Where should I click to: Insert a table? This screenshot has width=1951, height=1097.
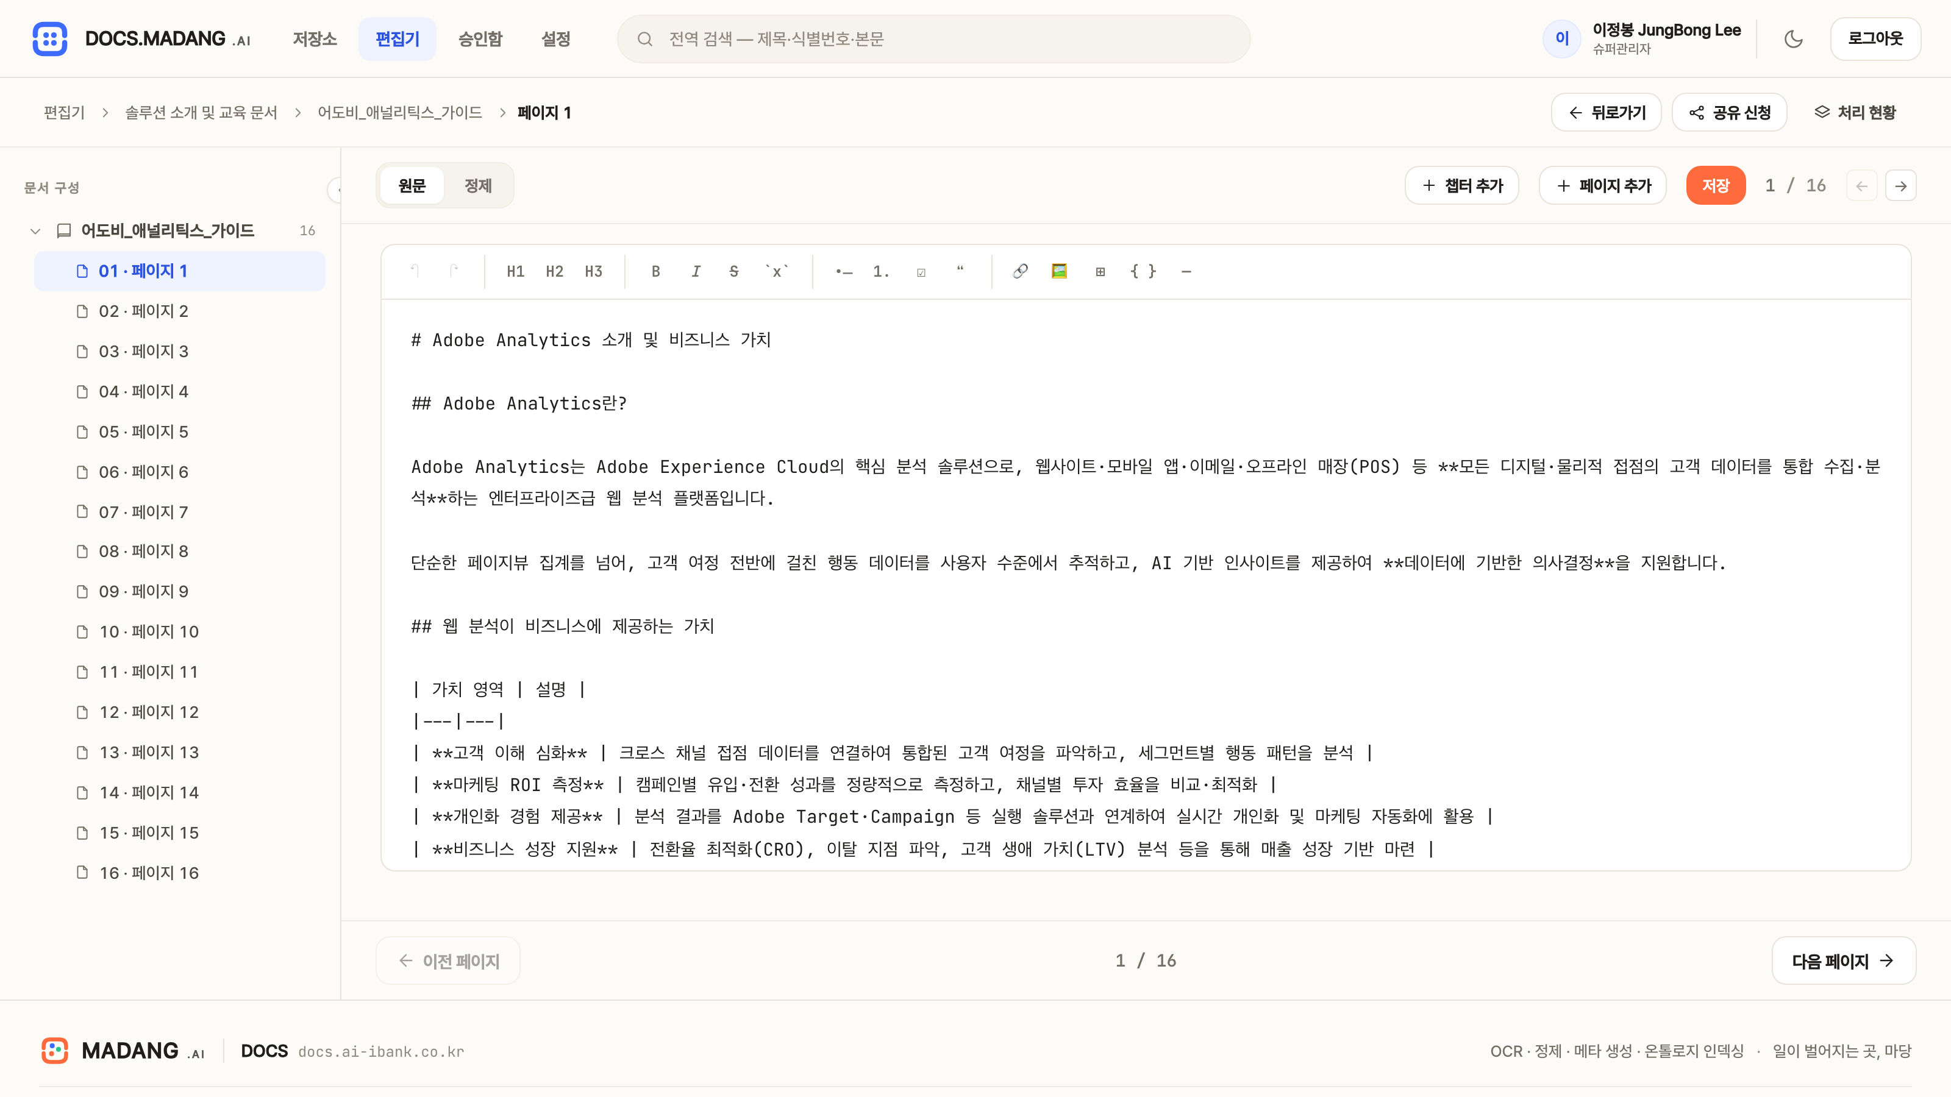(x=1100, y=271)
